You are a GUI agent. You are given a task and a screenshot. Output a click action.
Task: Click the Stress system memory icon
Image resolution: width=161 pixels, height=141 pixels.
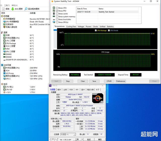(x=54, y=16)
